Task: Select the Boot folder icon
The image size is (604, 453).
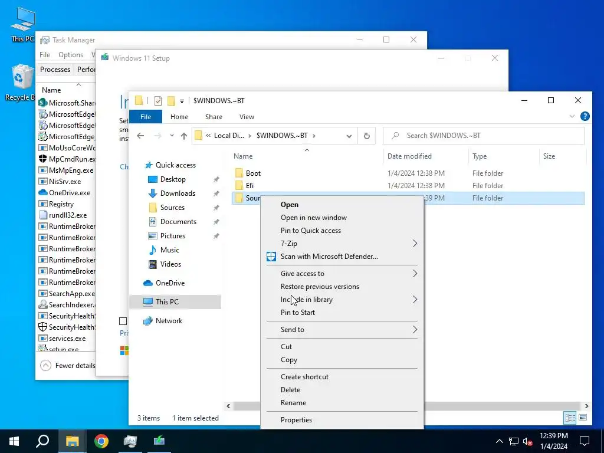Action: click(239, 173)
